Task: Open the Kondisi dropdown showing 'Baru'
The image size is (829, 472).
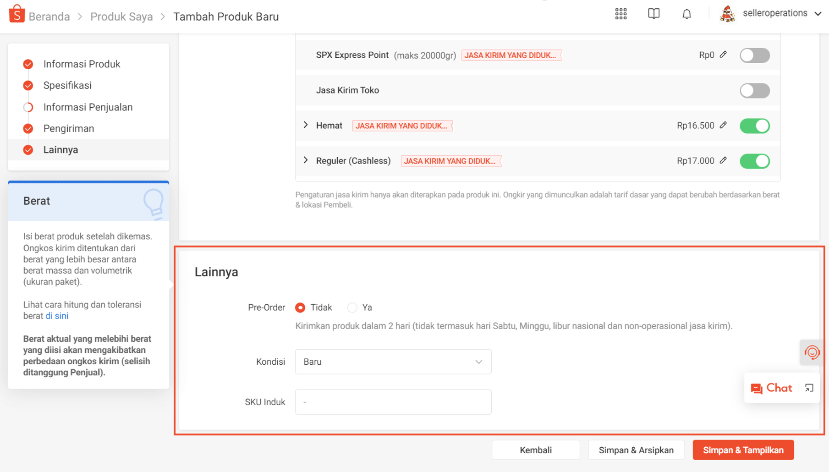Action: tap(393, 362)
